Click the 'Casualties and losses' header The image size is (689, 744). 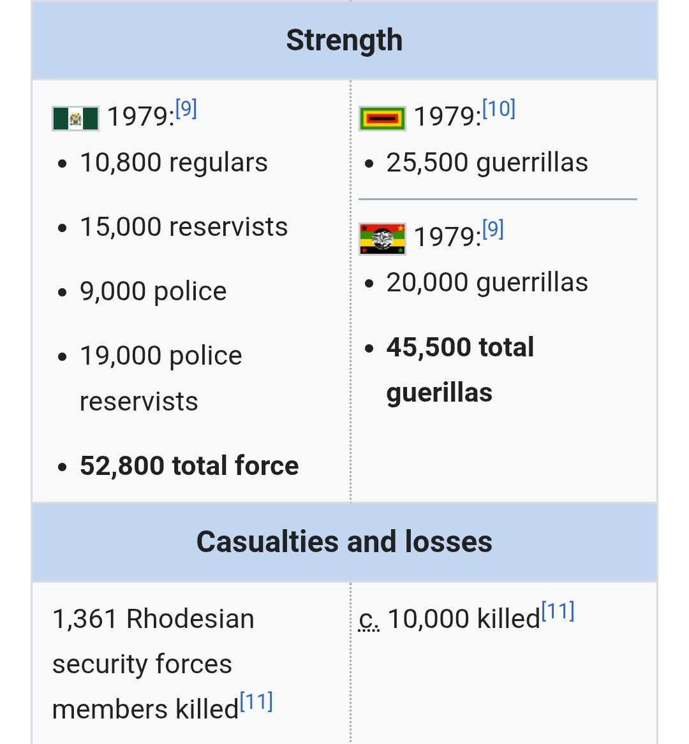pyautogui.click(x=344, y=542)
